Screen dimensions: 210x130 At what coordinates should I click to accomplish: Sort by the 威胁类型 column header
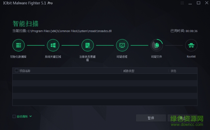(x=129, y=71)
